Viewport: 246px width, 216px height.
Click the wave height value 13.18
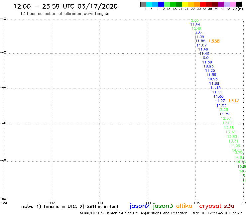click(x=231, y=132)
